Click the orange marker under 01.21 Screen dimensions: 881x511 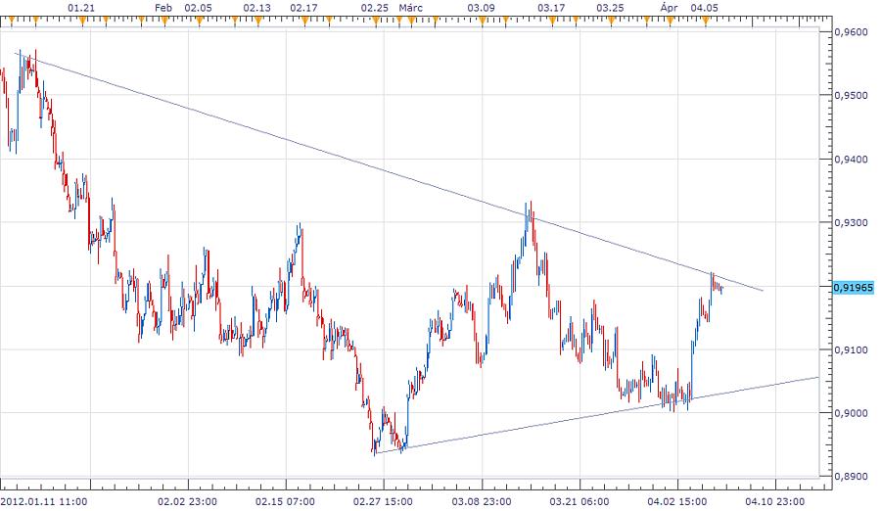82,21
